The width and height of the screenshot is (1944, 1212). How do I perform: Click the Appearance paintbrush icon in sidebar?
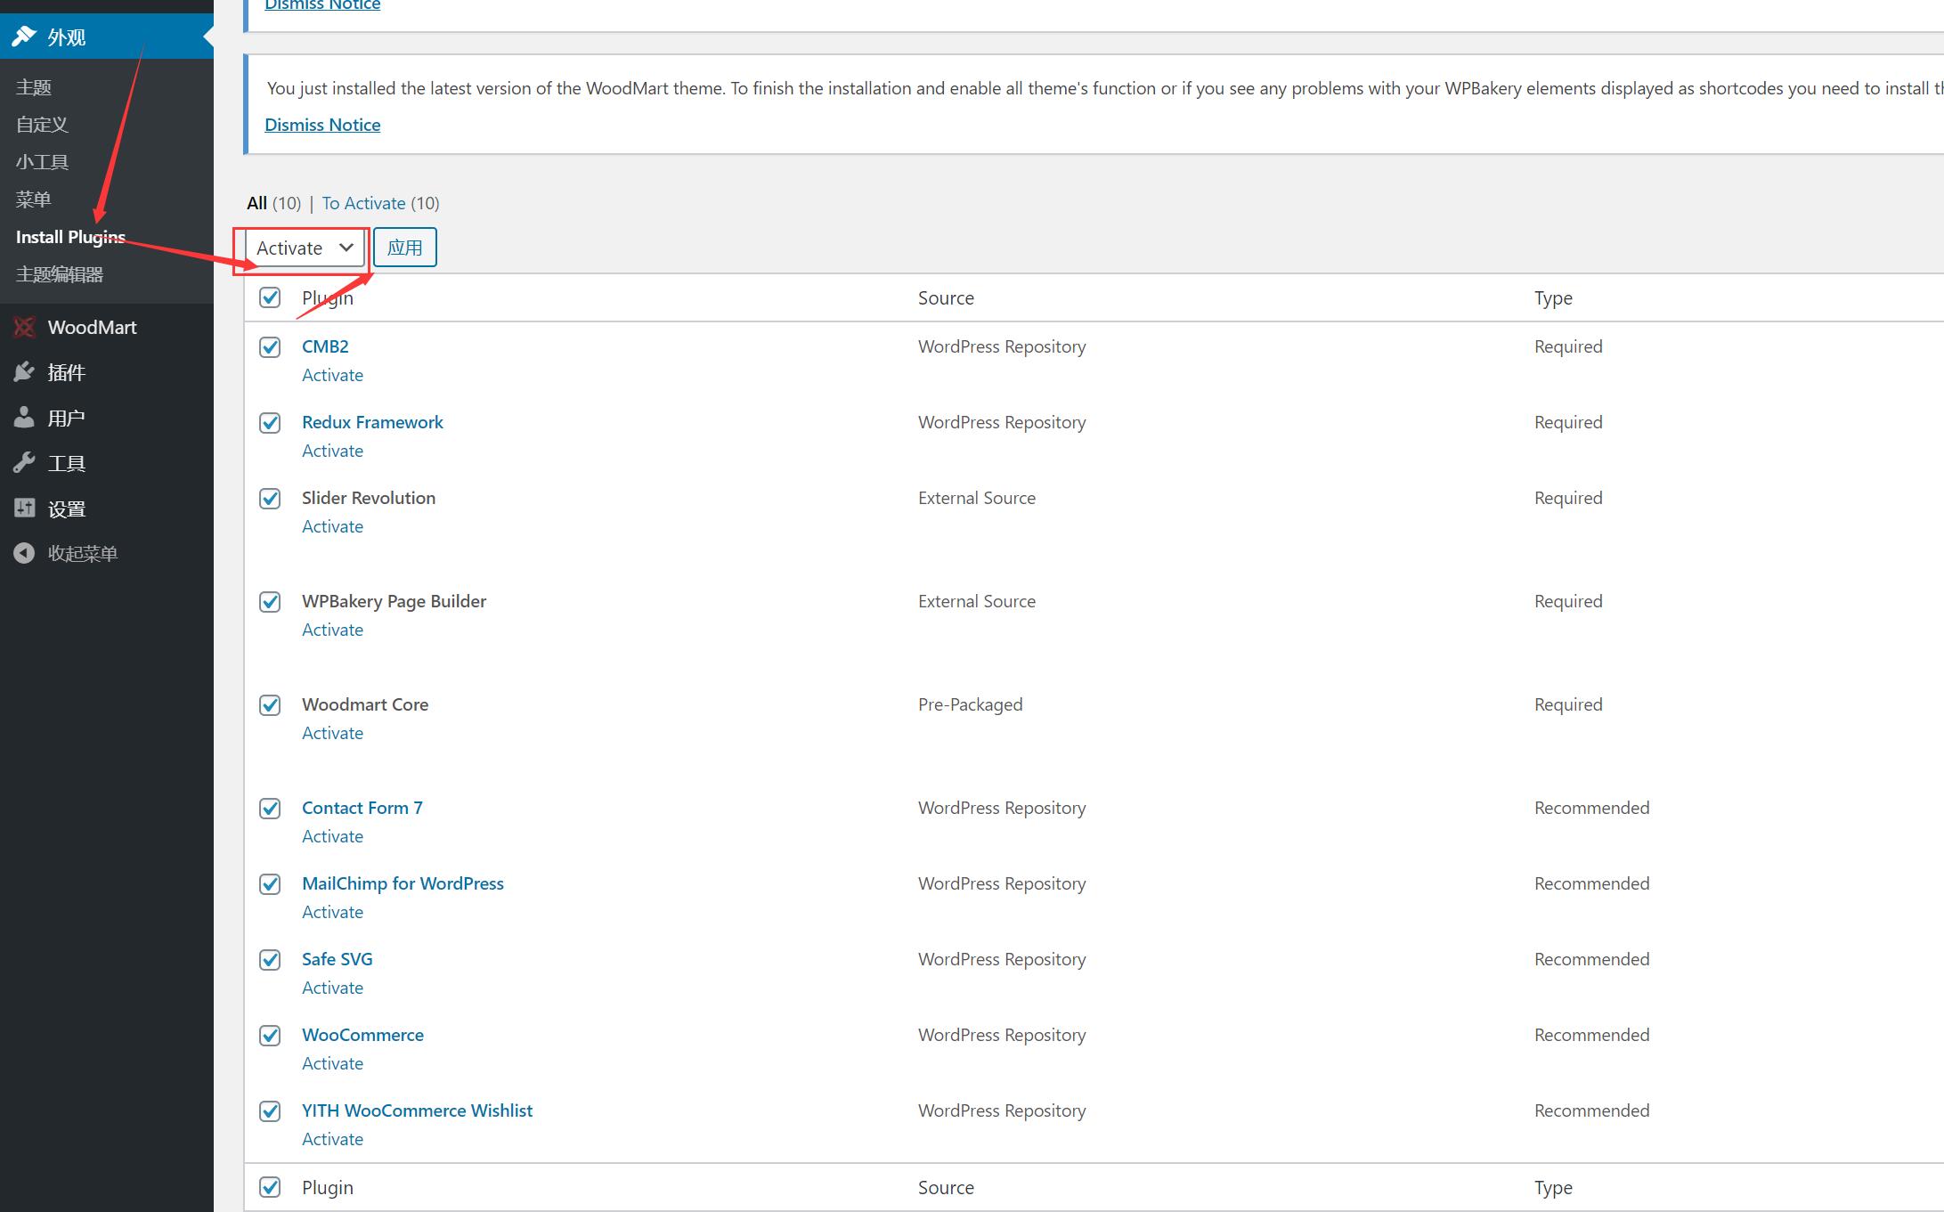coord(24,37)
